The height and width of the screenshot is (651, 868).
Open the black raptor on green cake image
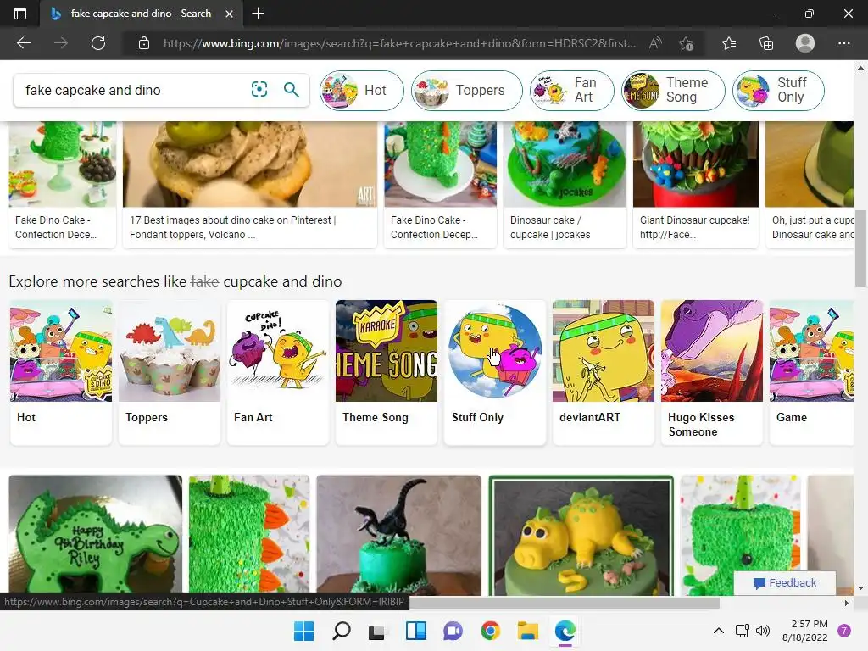(x=398, y=535)
